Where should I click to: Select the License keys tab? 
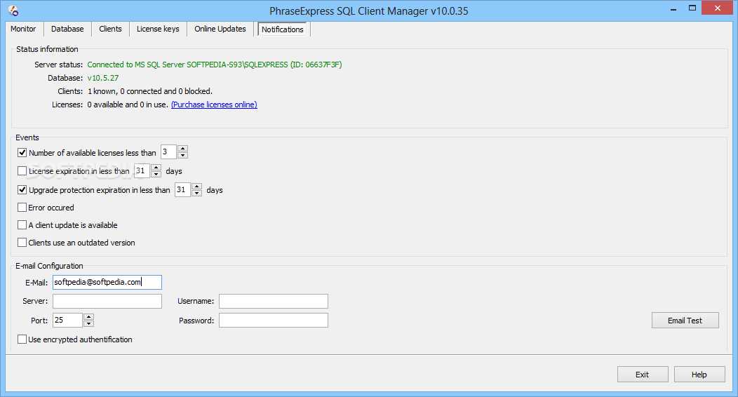click(158, 29)
